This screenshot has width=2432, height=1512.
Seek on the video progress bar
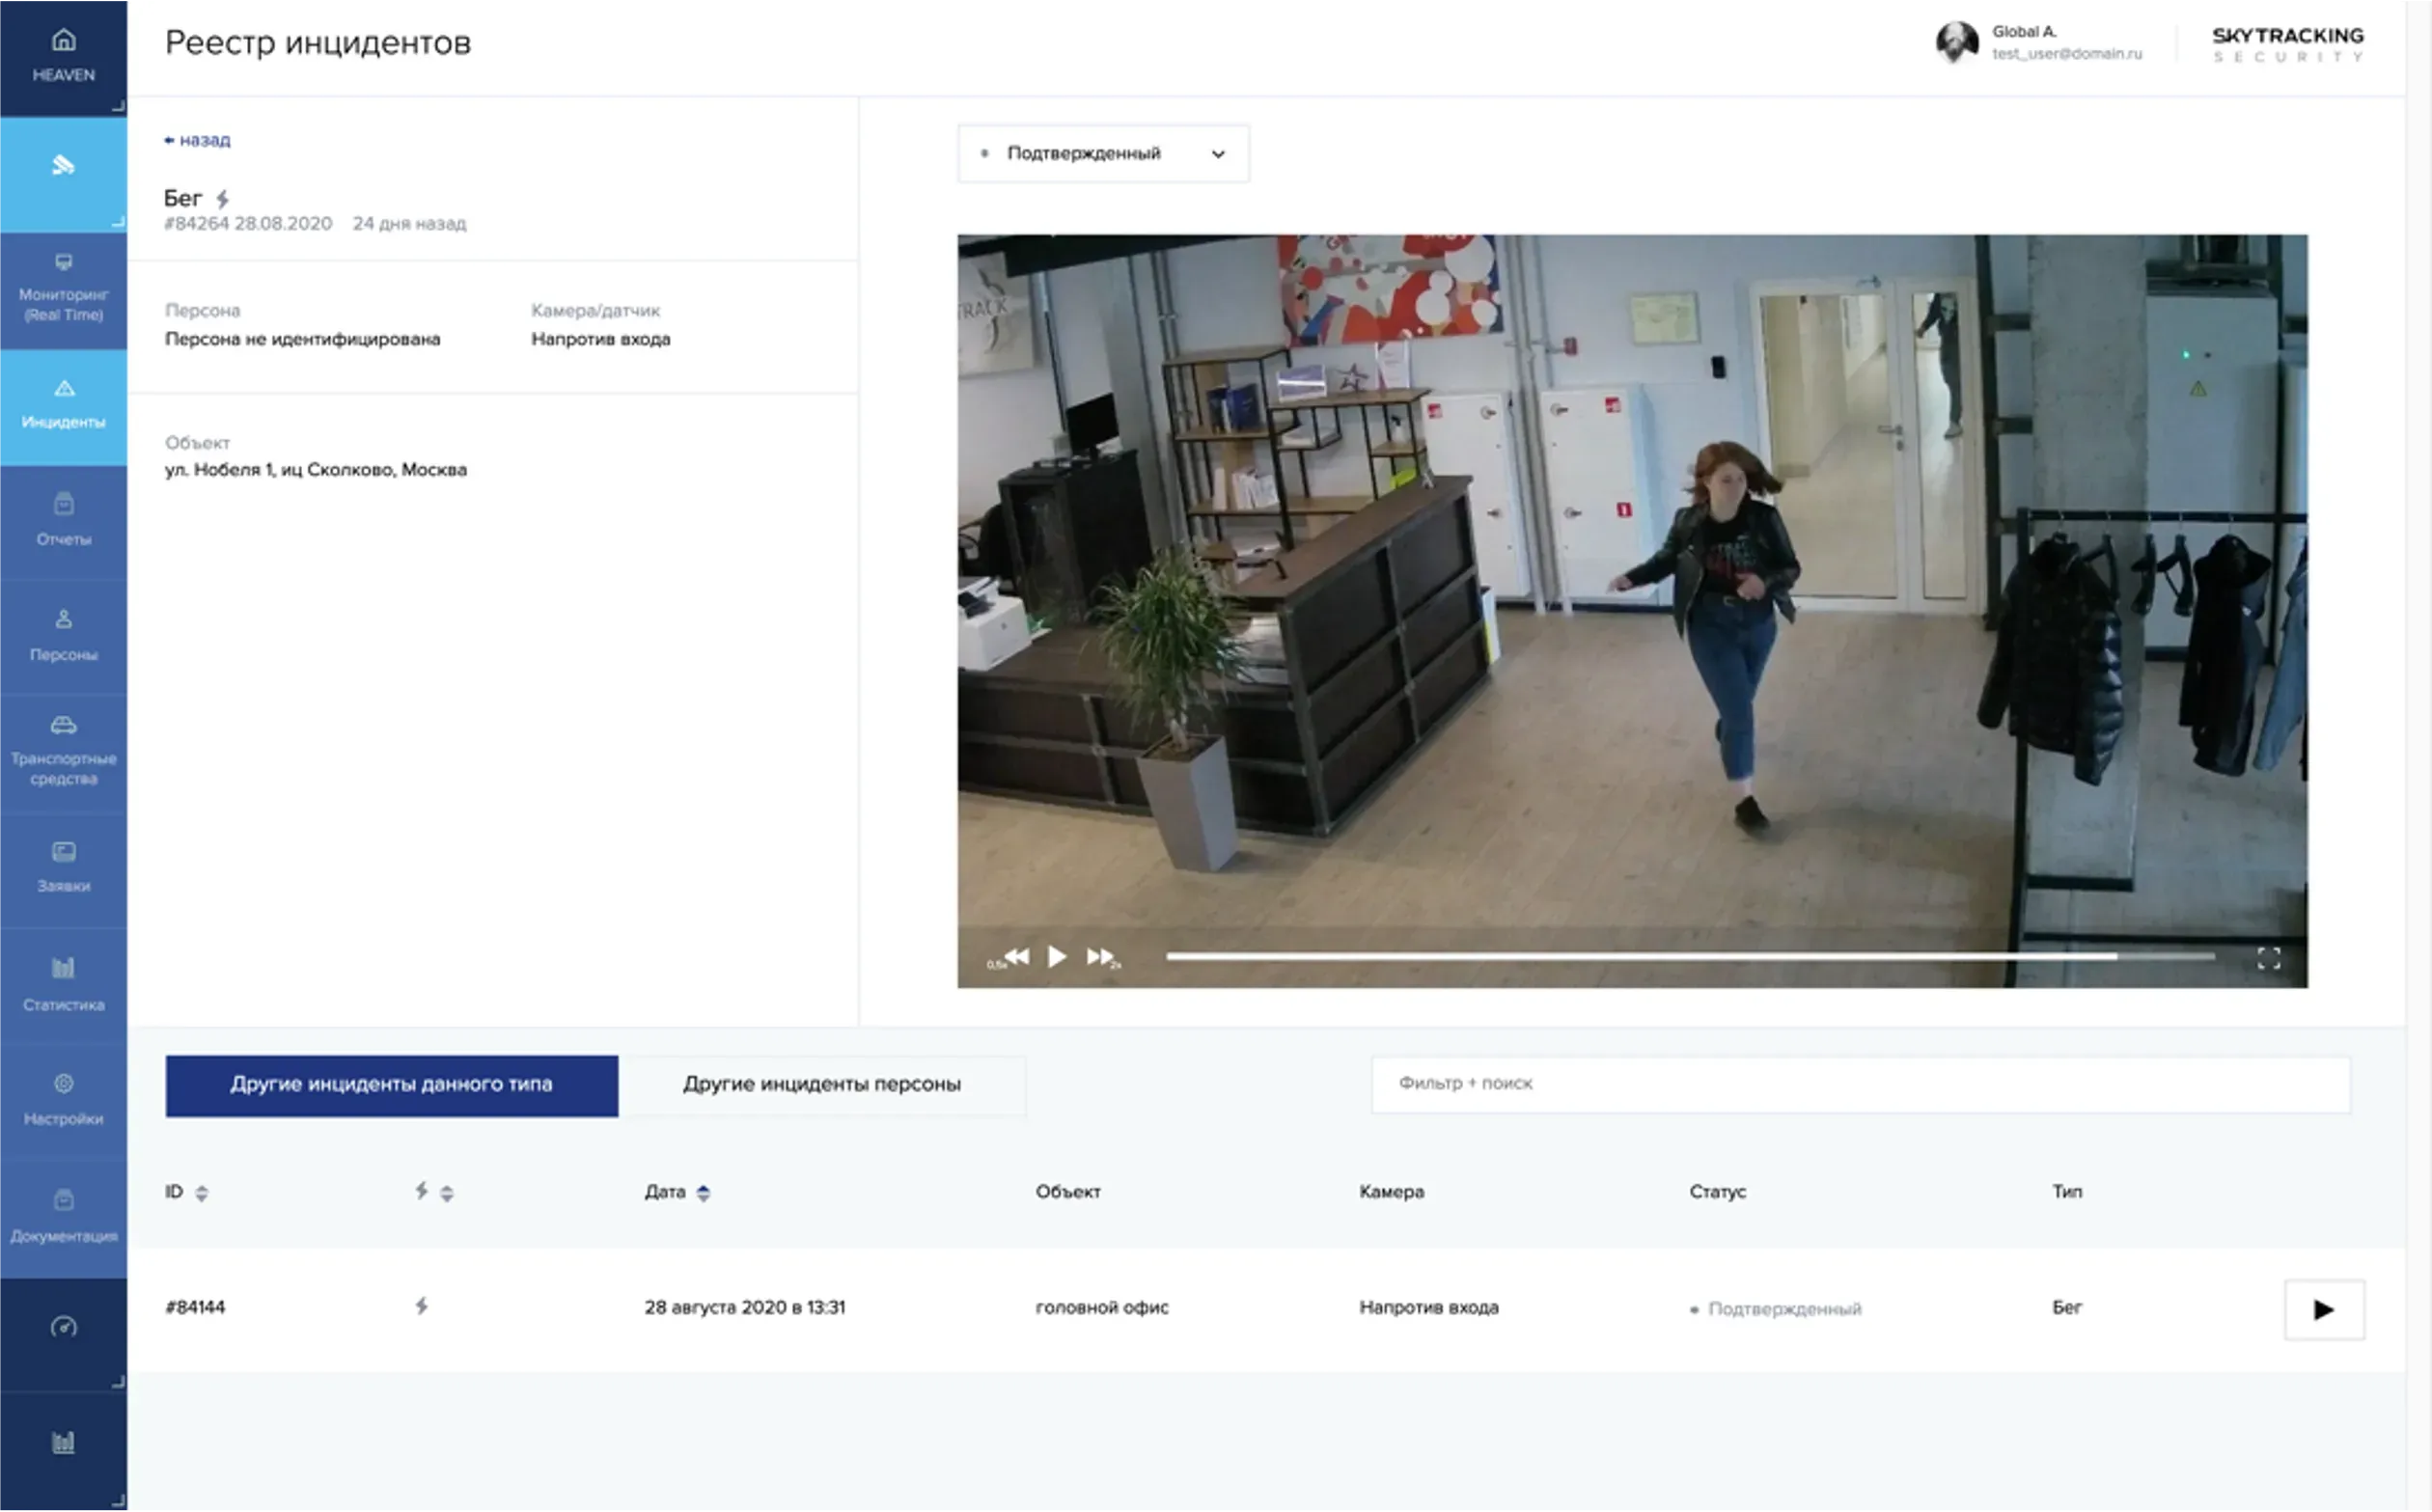[1690, 957]
